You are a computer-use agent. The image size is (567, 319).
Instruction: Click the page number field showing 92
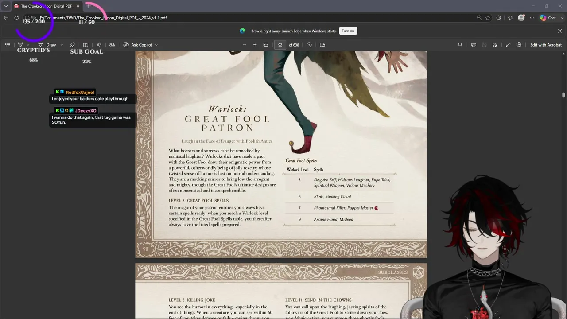click(280, 45)
